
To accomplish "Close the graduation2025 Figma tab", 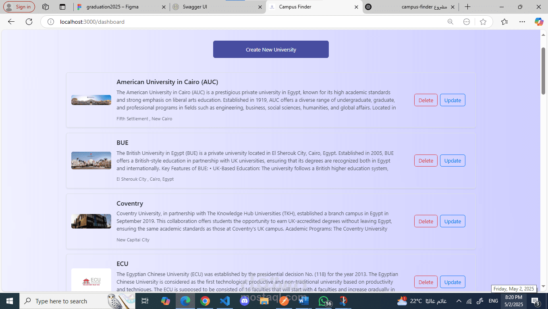I will 163,7.
